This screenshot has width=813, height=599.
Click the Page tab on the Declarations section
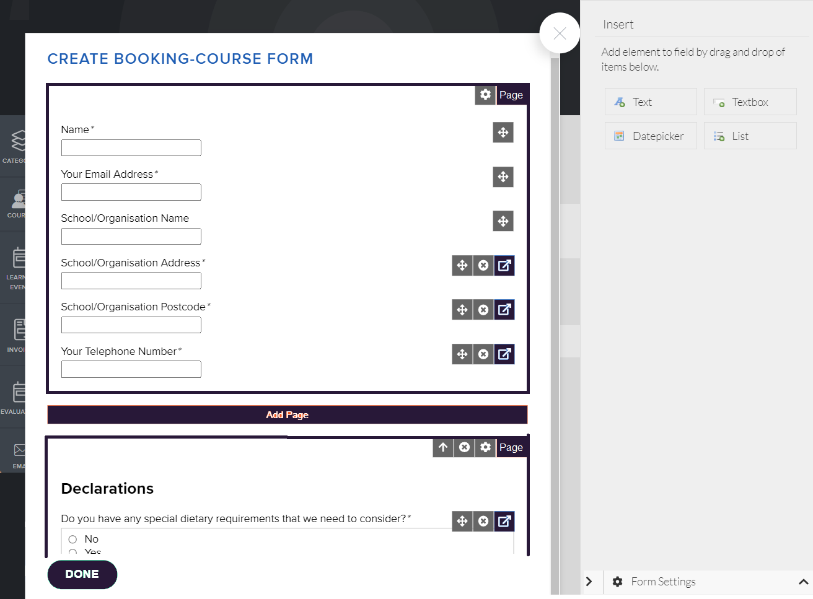pyautogui.click(x=511, y=447)
